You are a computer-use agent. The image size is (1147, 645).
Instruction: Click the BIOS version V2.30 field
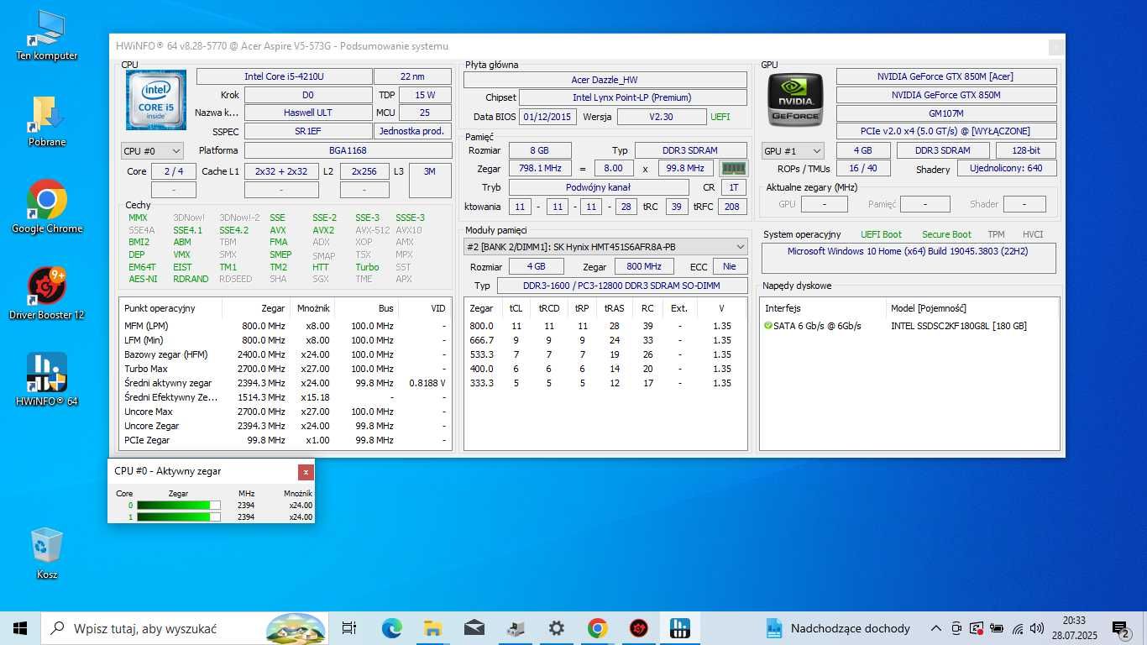point(662,117)
